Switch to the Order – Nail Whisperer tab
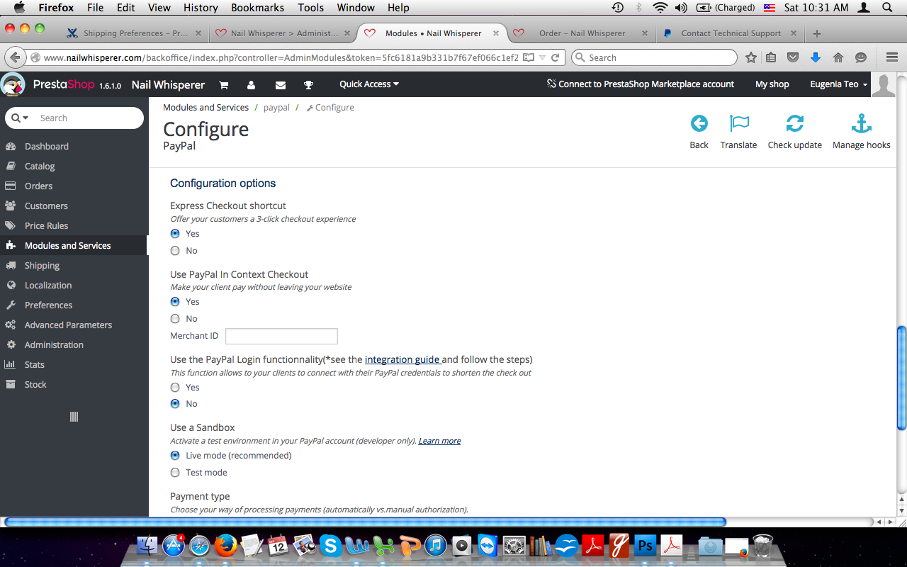This screenshot has width=907, height=567. (581, 33)
